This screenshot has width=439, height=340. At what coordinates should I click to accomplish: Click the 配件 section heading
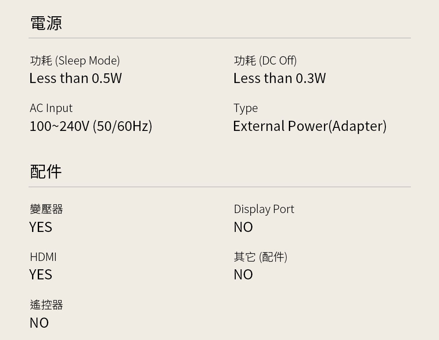pyautogui.click(x=46, y=172)
